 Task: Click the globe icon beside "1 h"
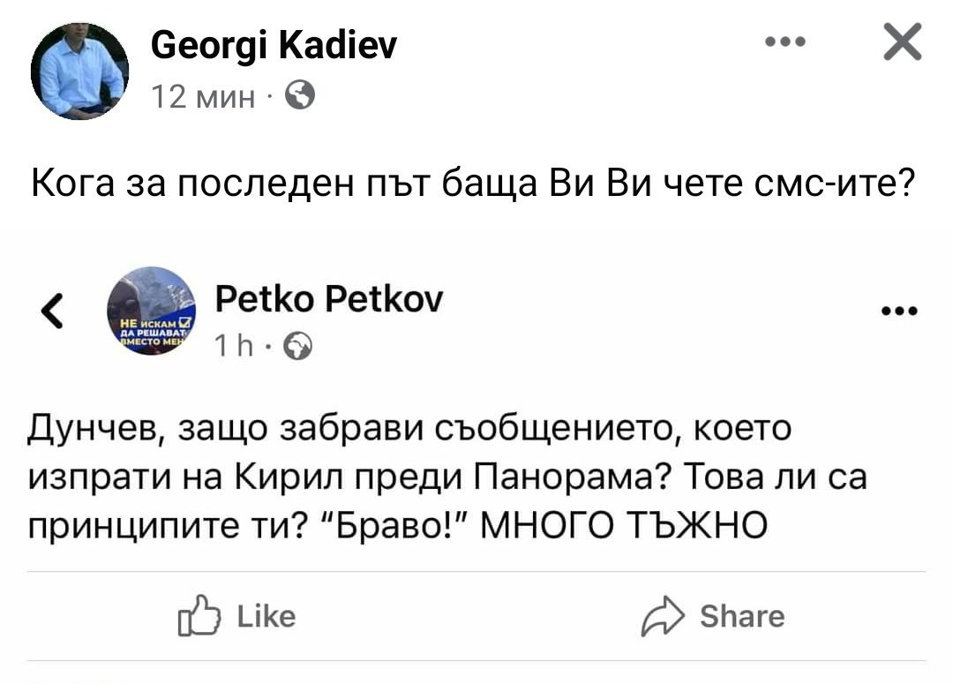(x=297, y=349)
